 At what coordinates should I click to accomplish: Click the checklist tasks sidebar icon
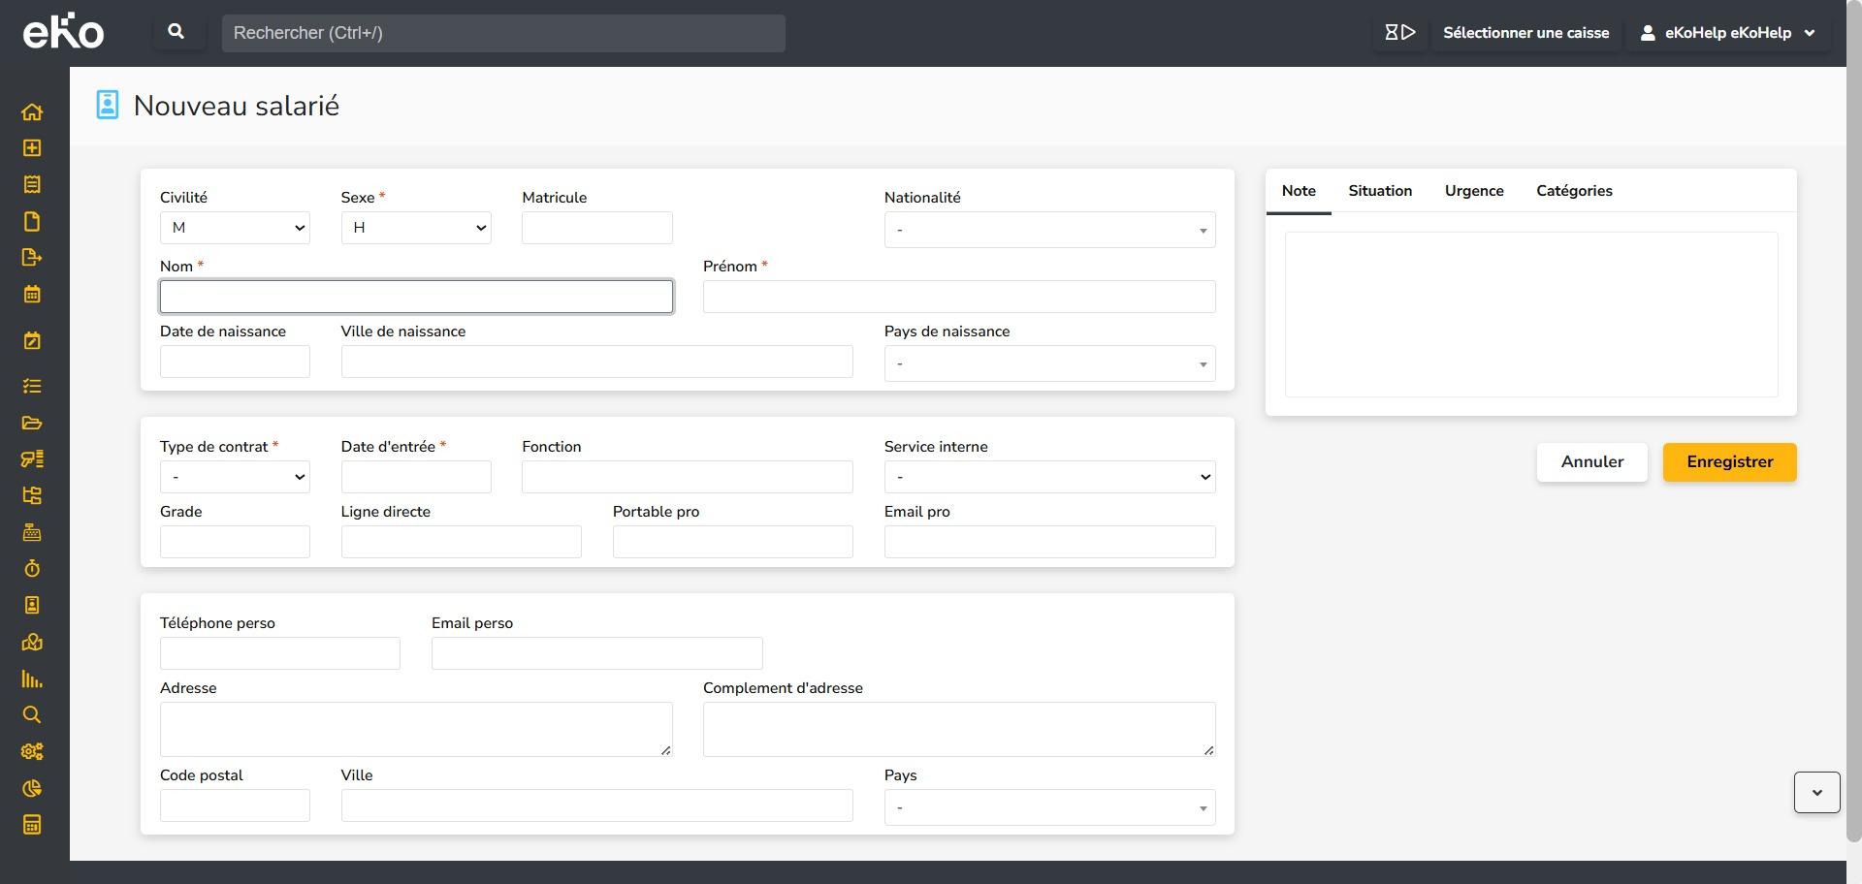click(32, 386)
